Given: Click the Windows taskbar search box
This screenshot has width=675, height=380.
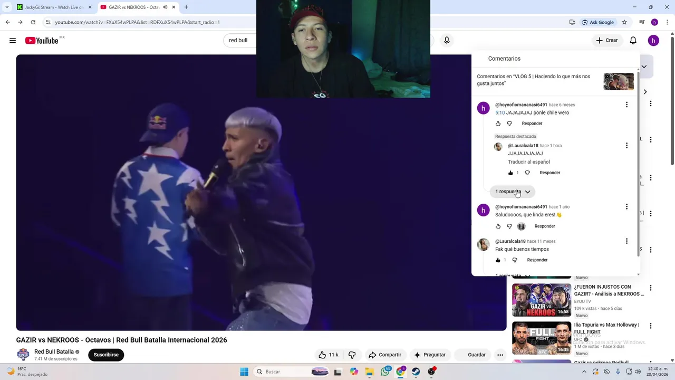Looking at the screenshot, I should [x=293, y=372].
